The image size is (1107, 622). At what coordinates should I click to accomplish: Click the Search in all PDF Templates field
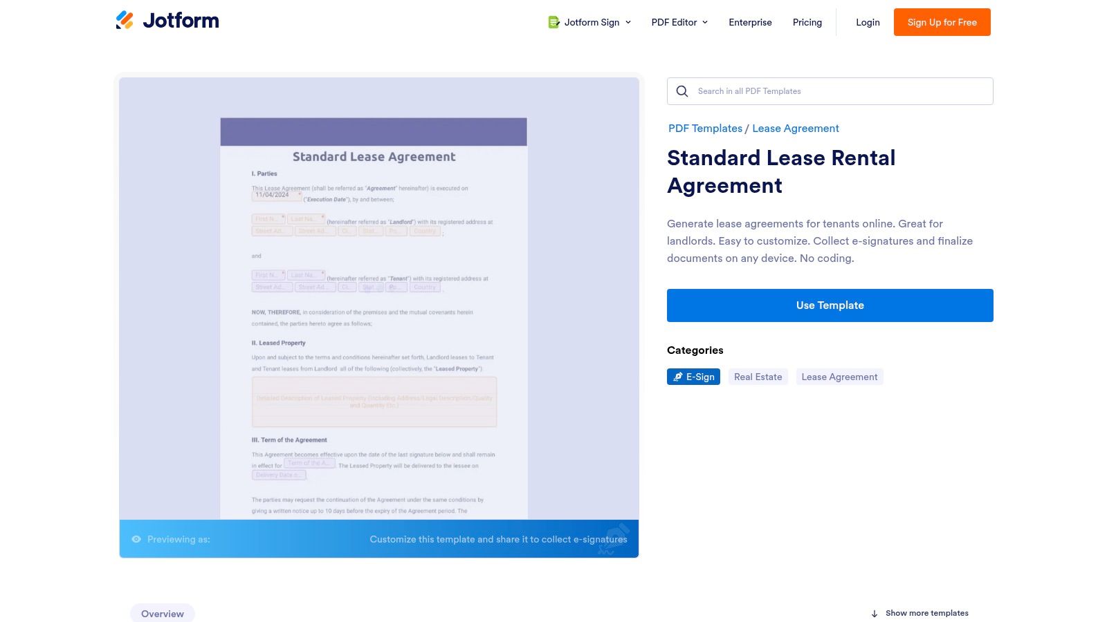point(796,91)
